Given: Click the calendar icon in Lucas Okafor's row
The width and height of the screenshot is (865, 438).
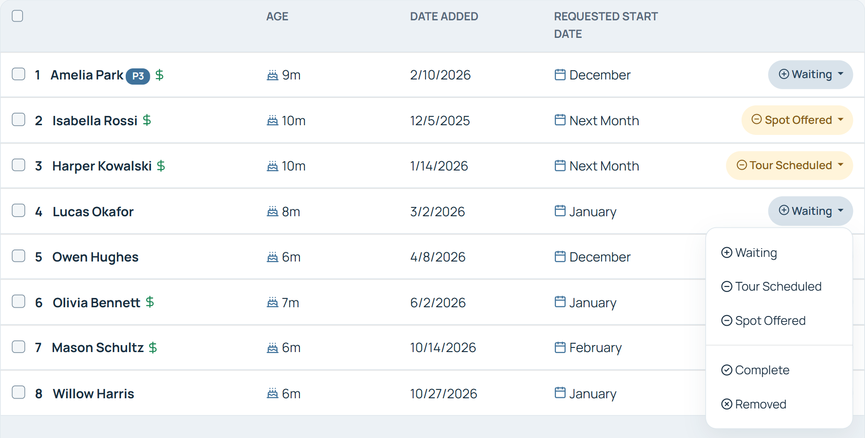Looking at the screenshot, I should coord(560,211).
